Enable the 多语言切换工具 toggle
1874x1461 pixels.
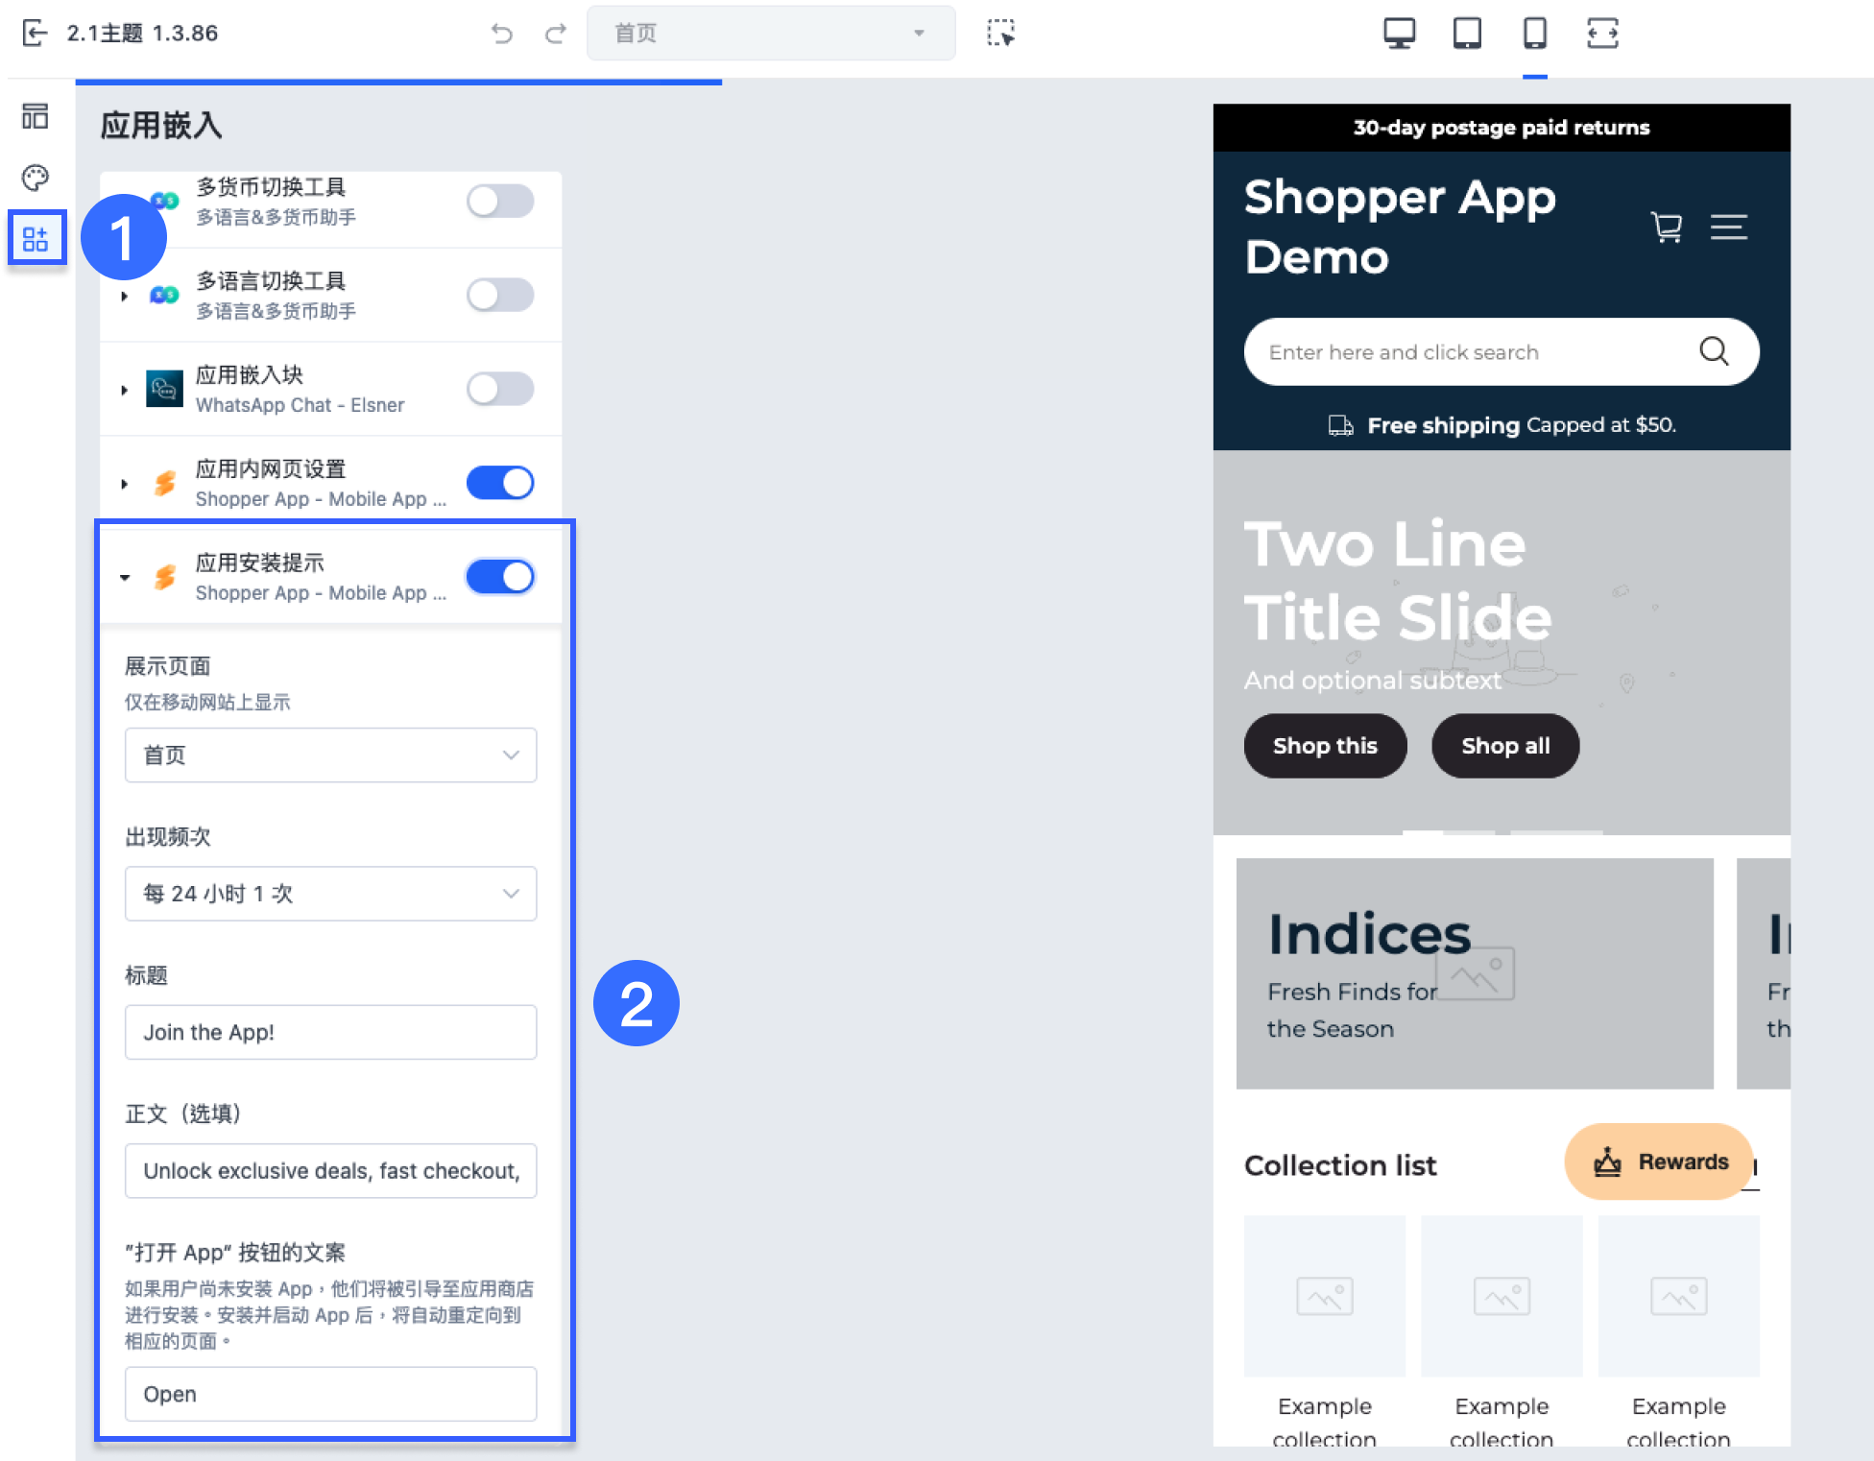(x=500, y=295)
